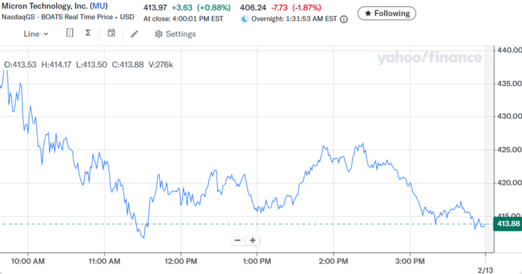Select the pencil drawing tool
Image resolution: width=522 pixels, height=274 pixels.
pyautogui.click(x=134, y=34)
